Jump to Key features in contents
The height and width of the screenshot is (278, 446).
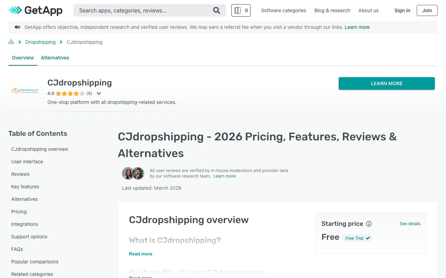tap(25, 187)
